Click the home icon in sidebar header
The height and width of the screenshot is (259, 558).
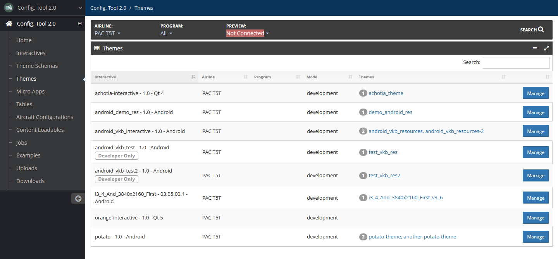[9, 24]
